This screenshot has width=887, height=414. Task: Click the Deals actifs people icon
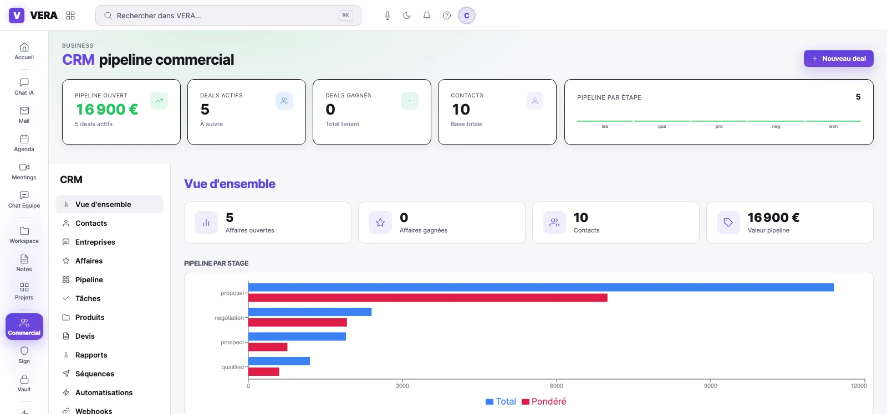pyautogui.click(x=284, y=101)
